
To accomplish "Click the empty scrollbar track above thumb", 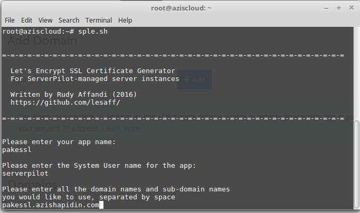I will tap(357, 74).
